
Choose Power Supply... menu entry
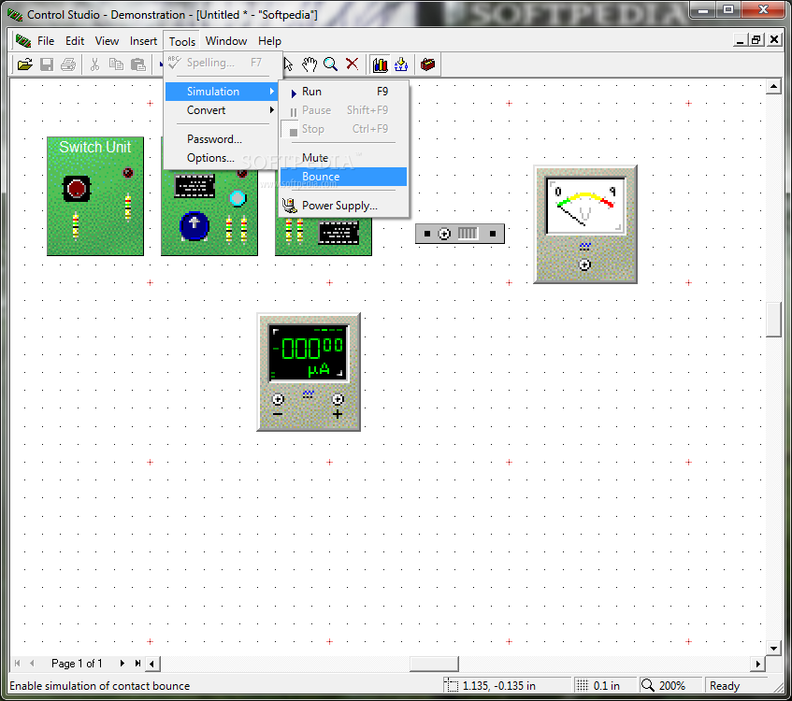(343, 206)
